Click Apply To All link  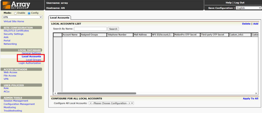point(250,98)
